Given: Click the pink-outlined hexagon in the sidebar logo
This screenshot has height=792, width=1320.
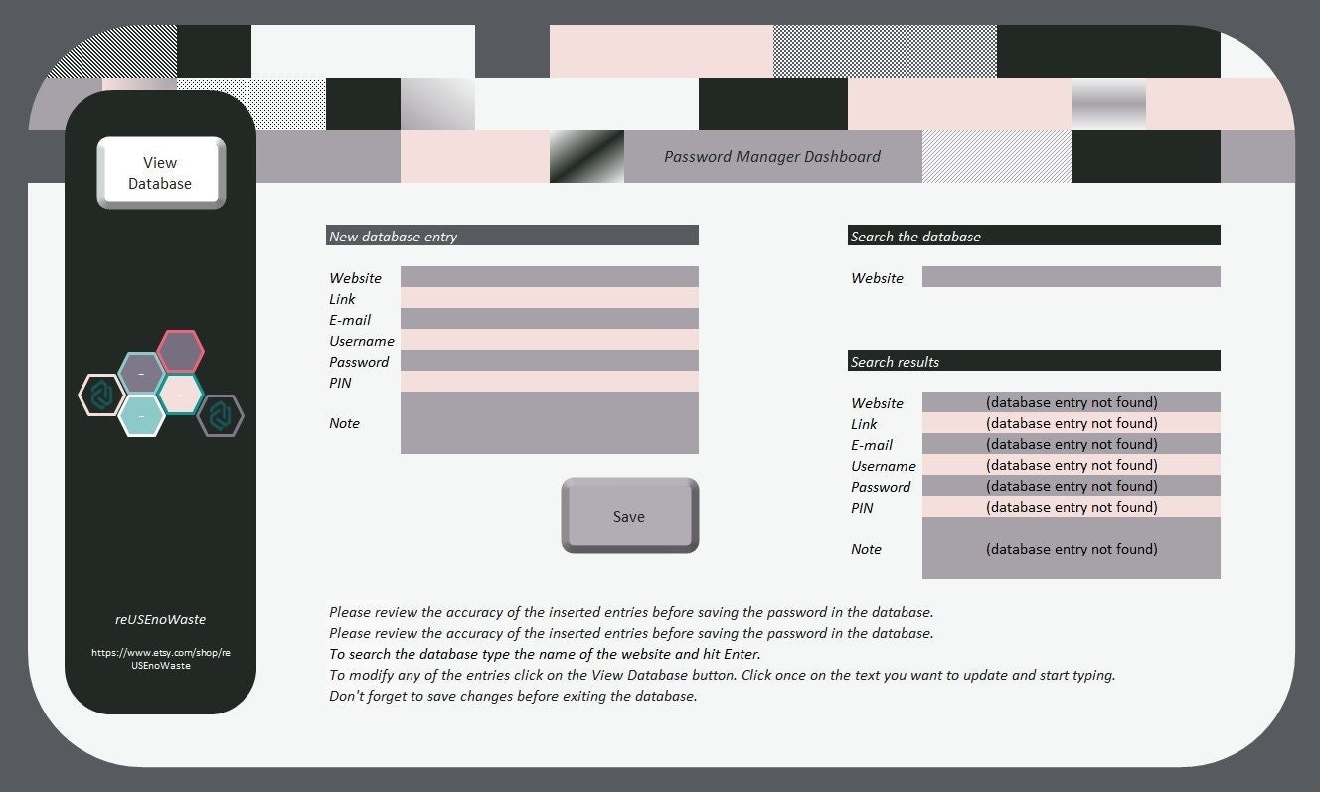Looking at the screenshot, I should point(181,350).
